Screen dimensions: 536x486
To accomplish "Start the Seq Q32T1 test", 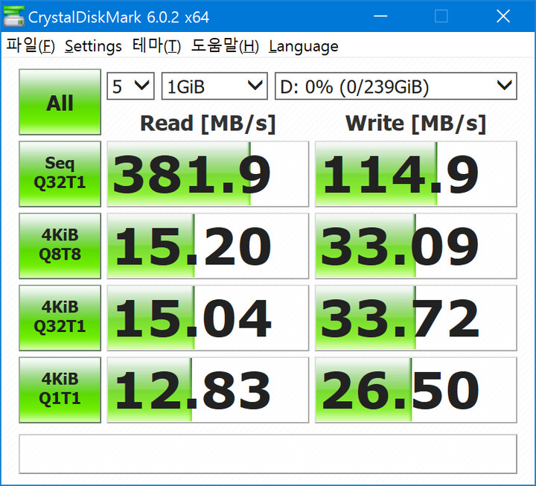I will click(60, 173).
